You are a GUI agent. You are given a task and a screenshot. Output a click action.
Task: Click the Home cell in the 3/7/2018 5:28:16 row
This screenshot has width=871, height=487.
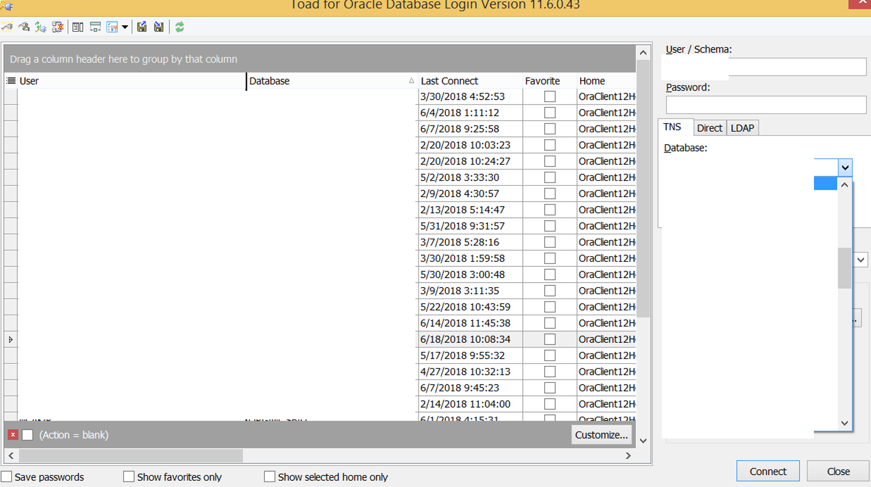[606, 242]
